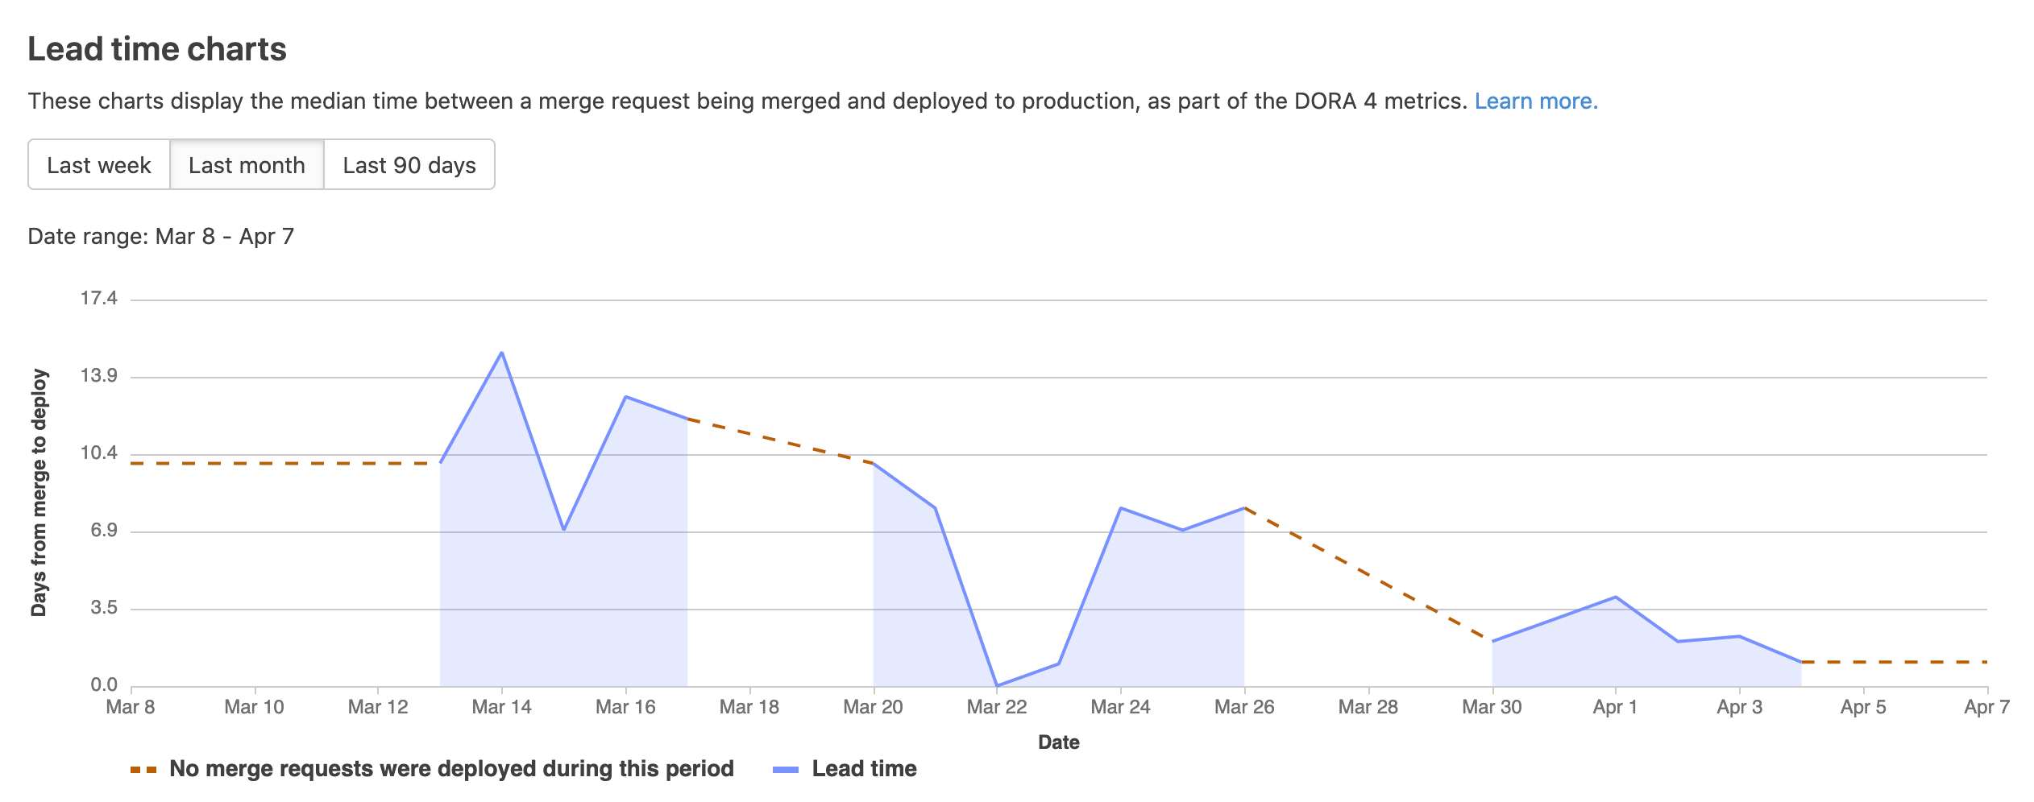Toggle the No merge requests legend label

click(451, 769)
